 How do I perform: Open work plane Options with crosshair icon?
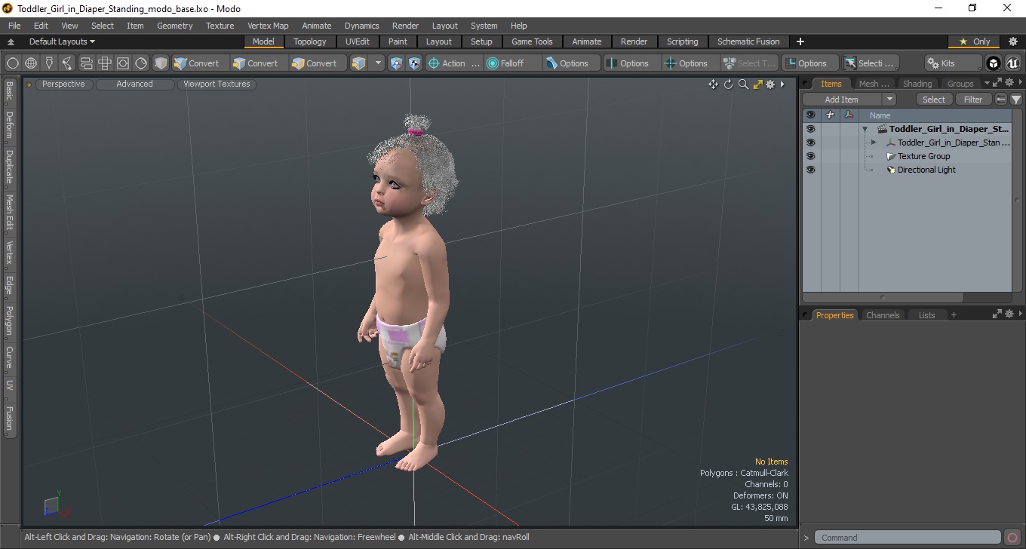(691, 63)
